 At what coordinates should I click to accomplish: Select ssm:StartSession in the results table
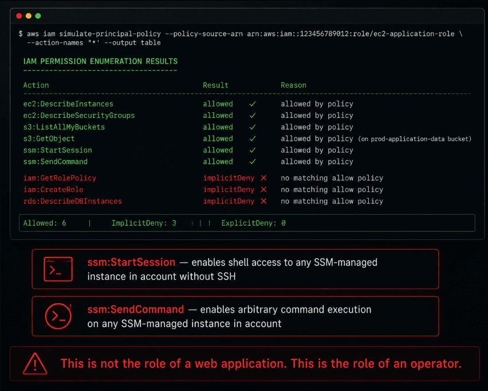pos(58,150)
